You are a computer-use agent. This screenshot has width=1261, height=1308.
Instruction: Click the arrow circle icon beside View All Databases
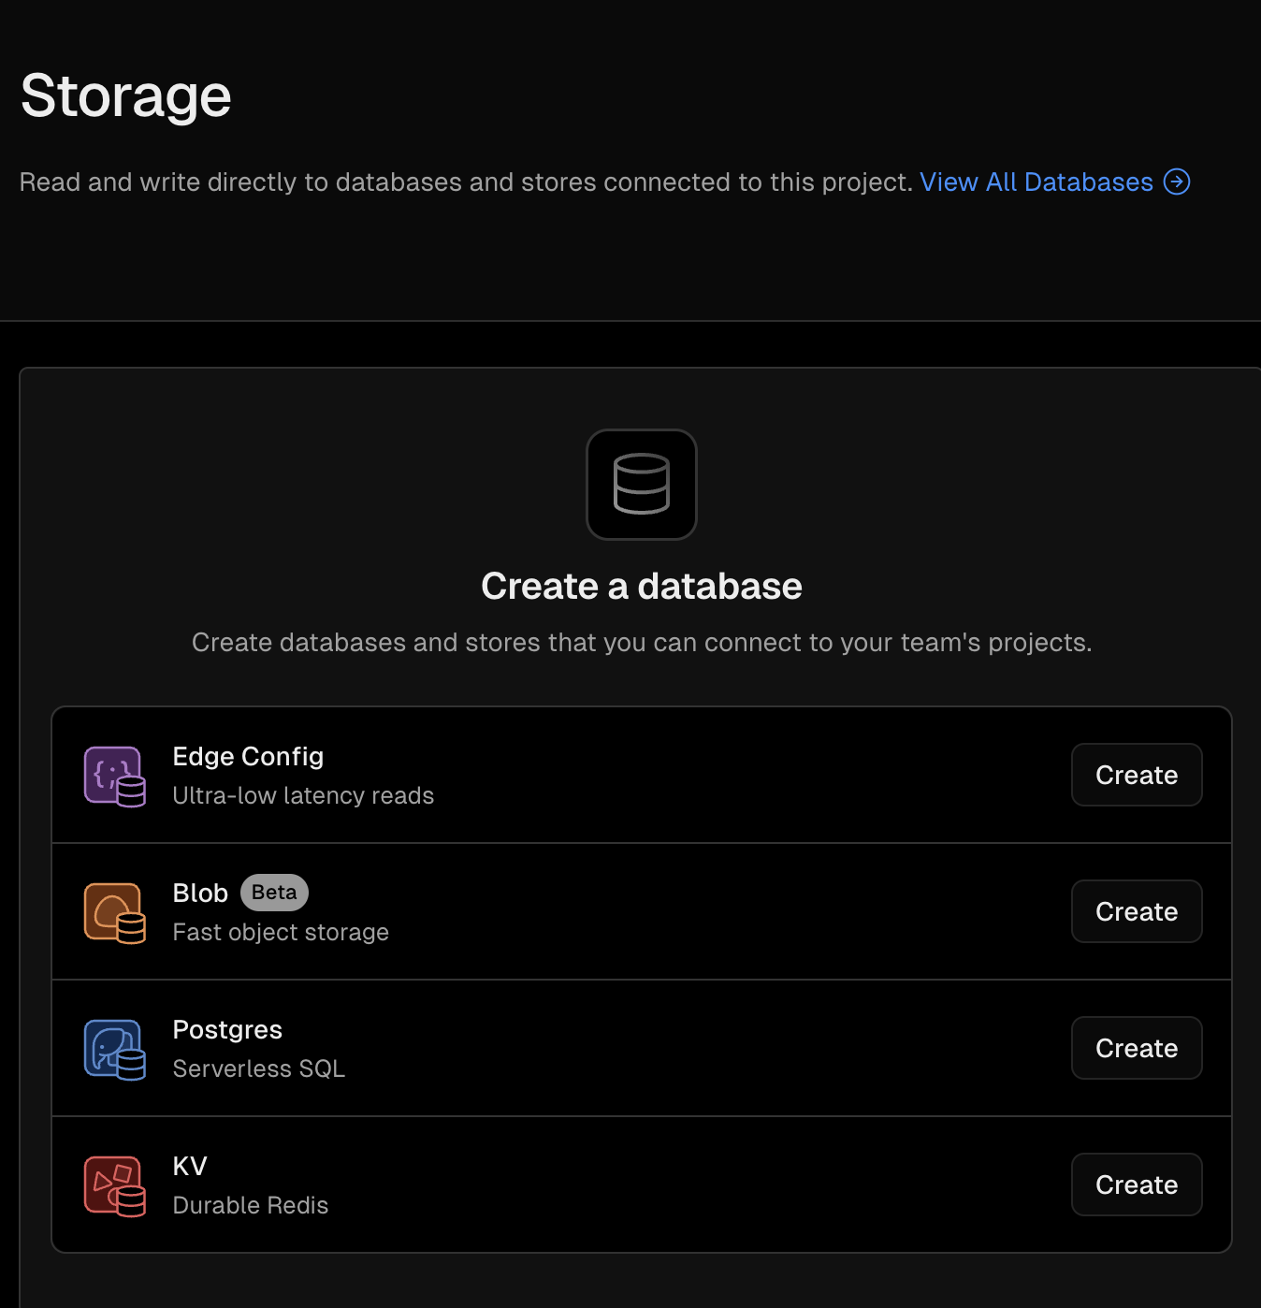(x=1177, y=182)
